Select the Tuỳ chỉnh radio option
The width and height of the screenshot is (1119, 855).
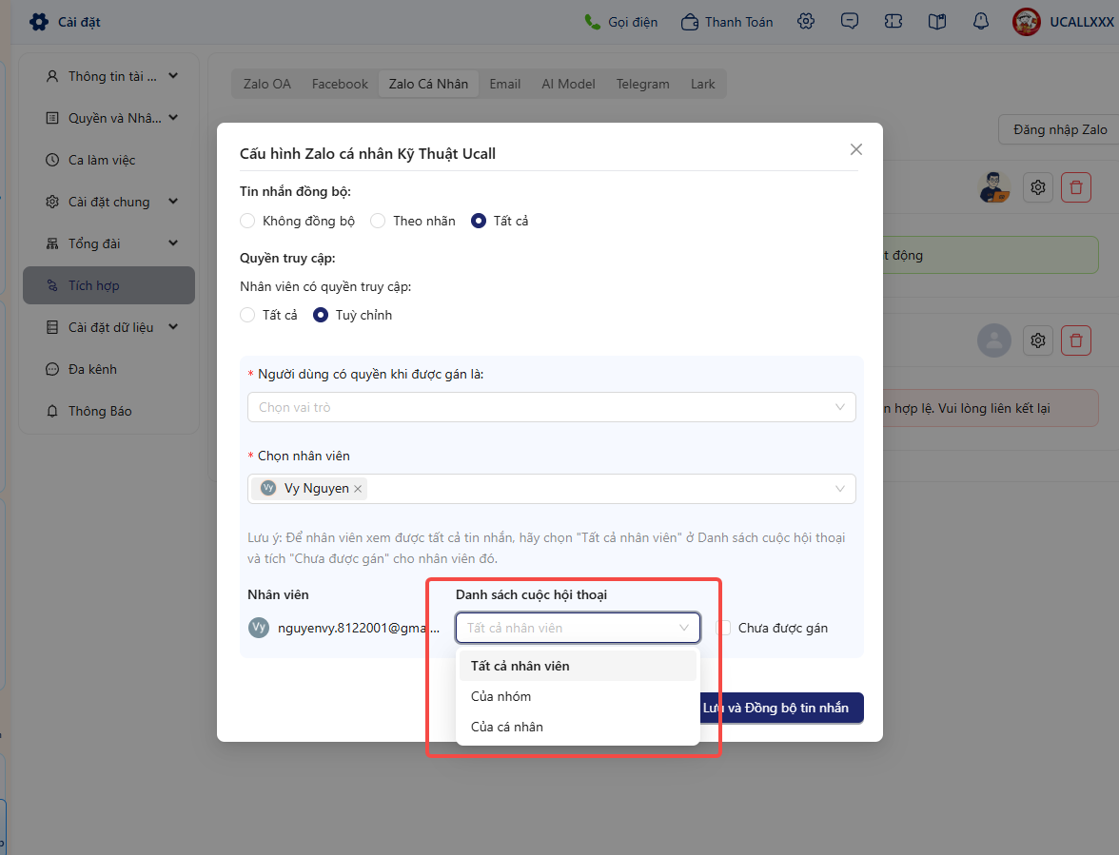[321, 315]
